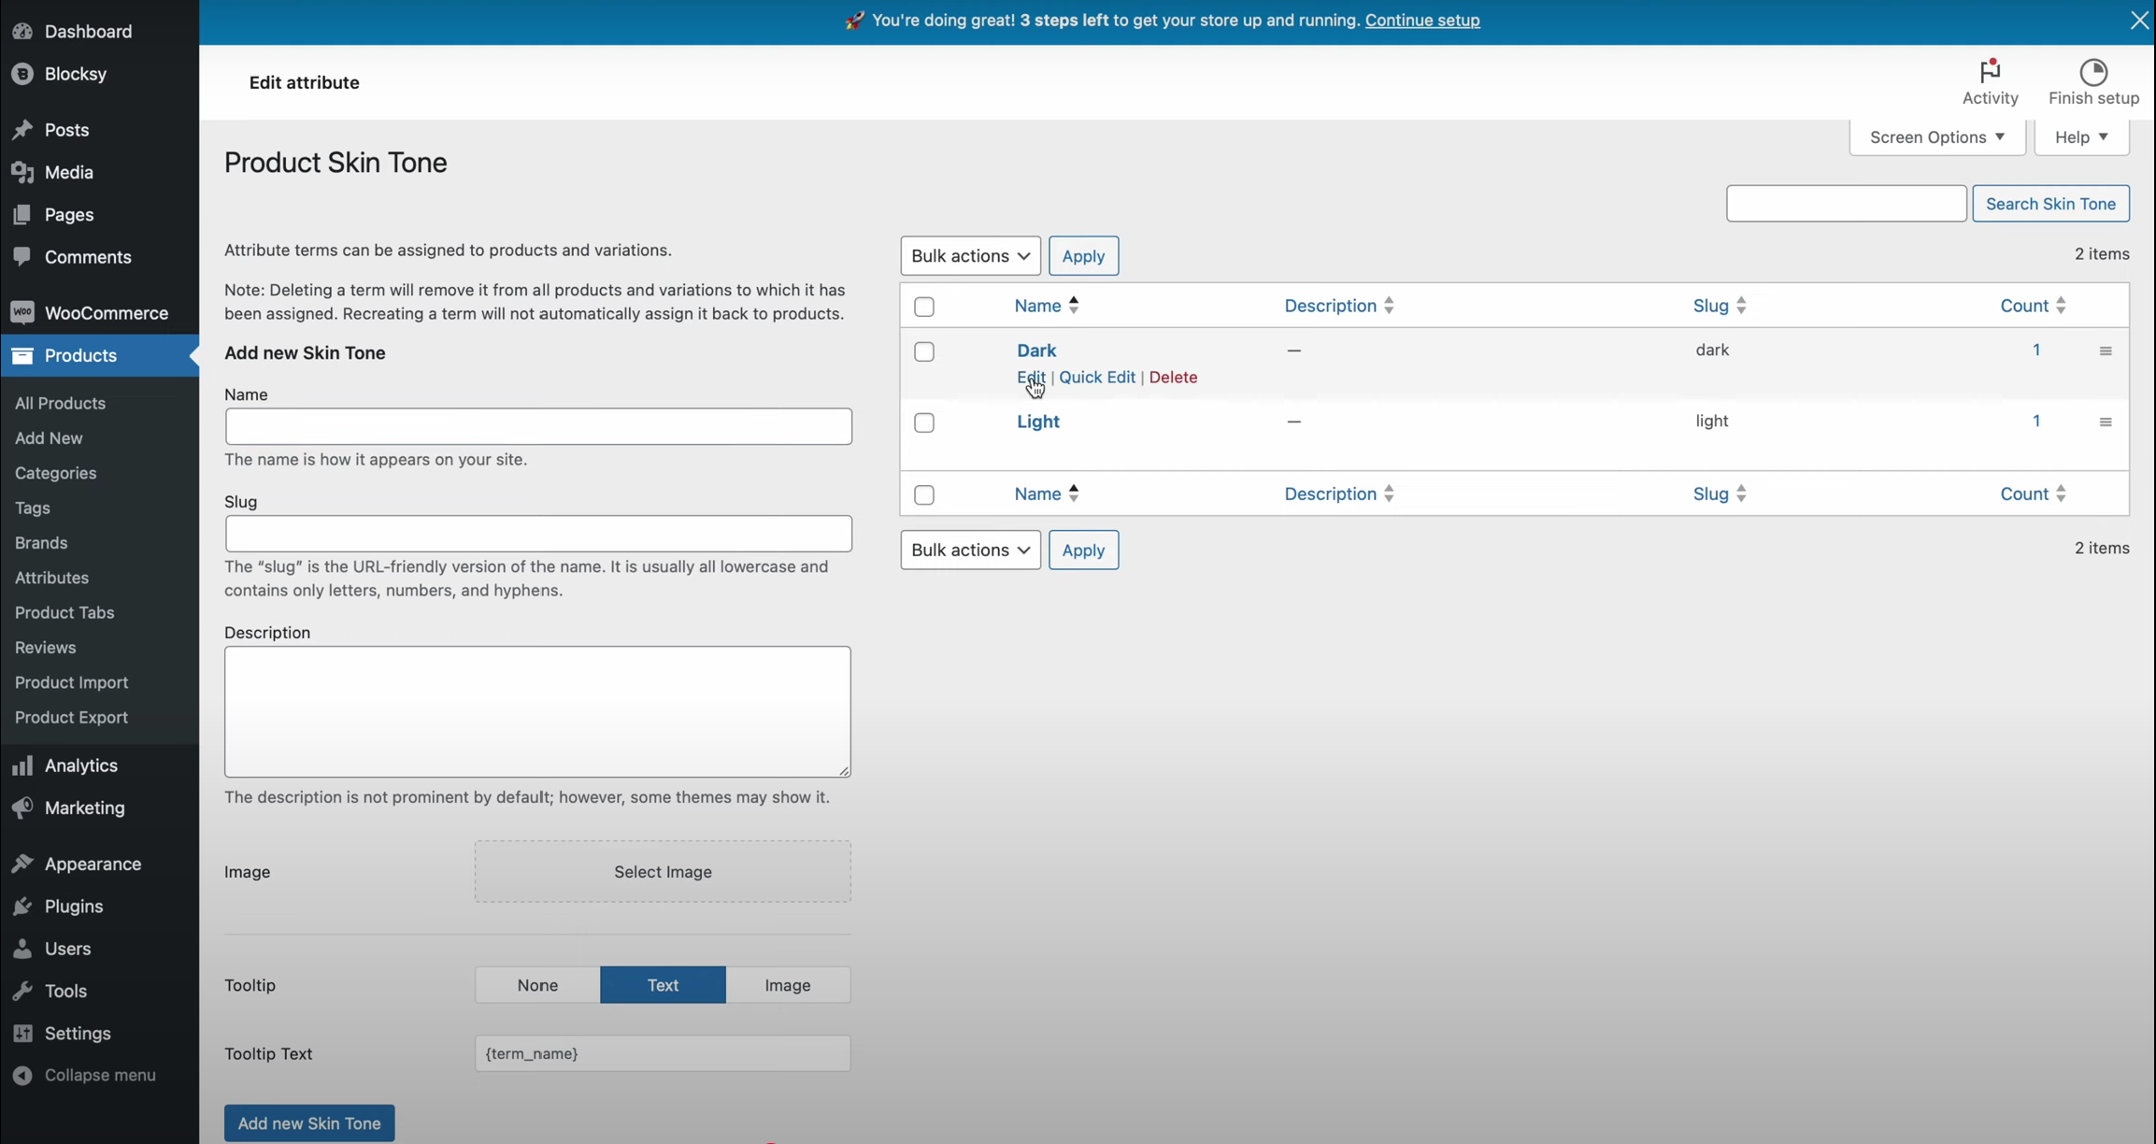Click the Continue setup link
Screen dimensions: 2156x1144
1421,20
